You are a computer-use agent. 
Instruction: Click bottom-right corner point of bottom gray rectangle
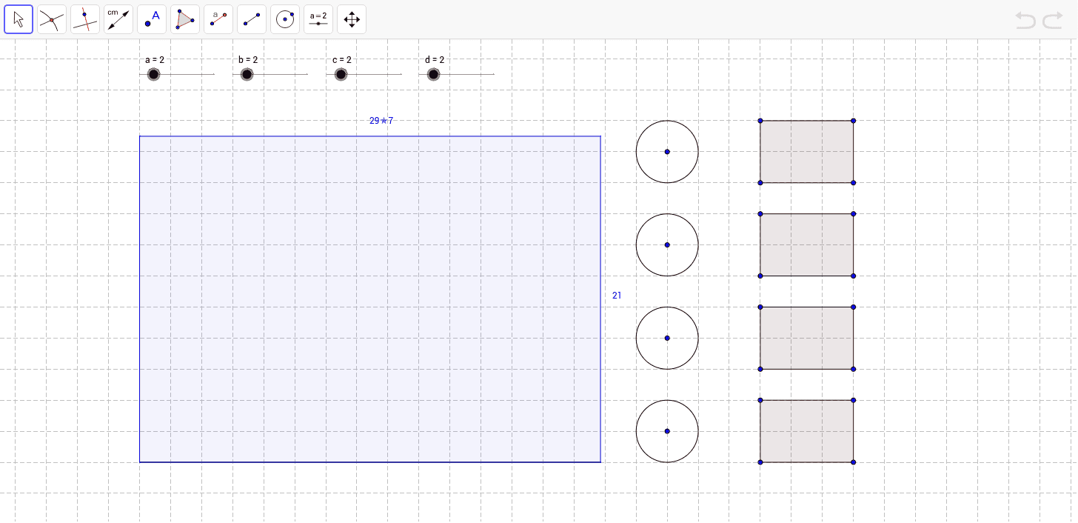(x=854, y=462)
